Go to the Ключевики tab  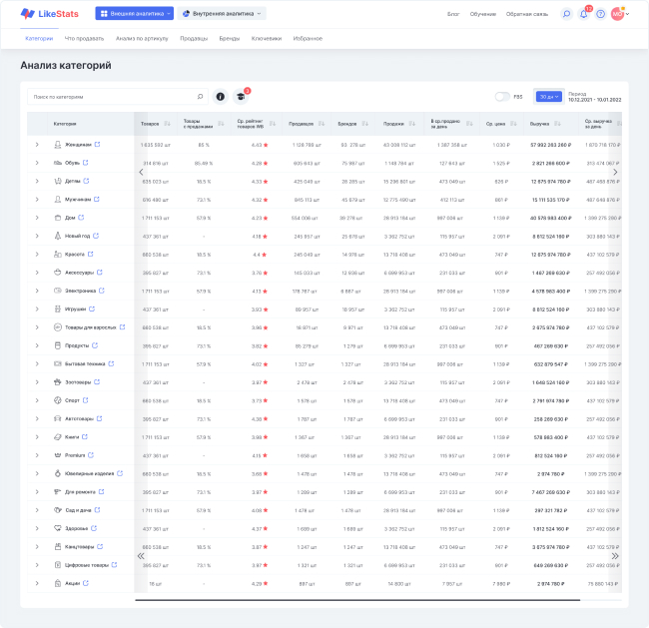coord(266,38)
